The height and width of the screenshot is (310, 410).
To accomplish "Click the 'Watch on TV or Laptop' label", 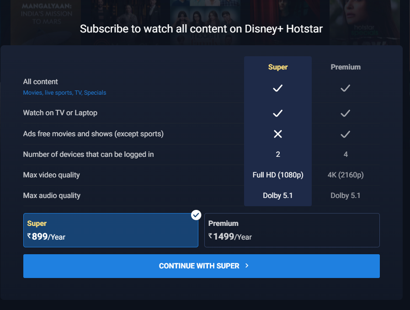I will pos(60,113).
